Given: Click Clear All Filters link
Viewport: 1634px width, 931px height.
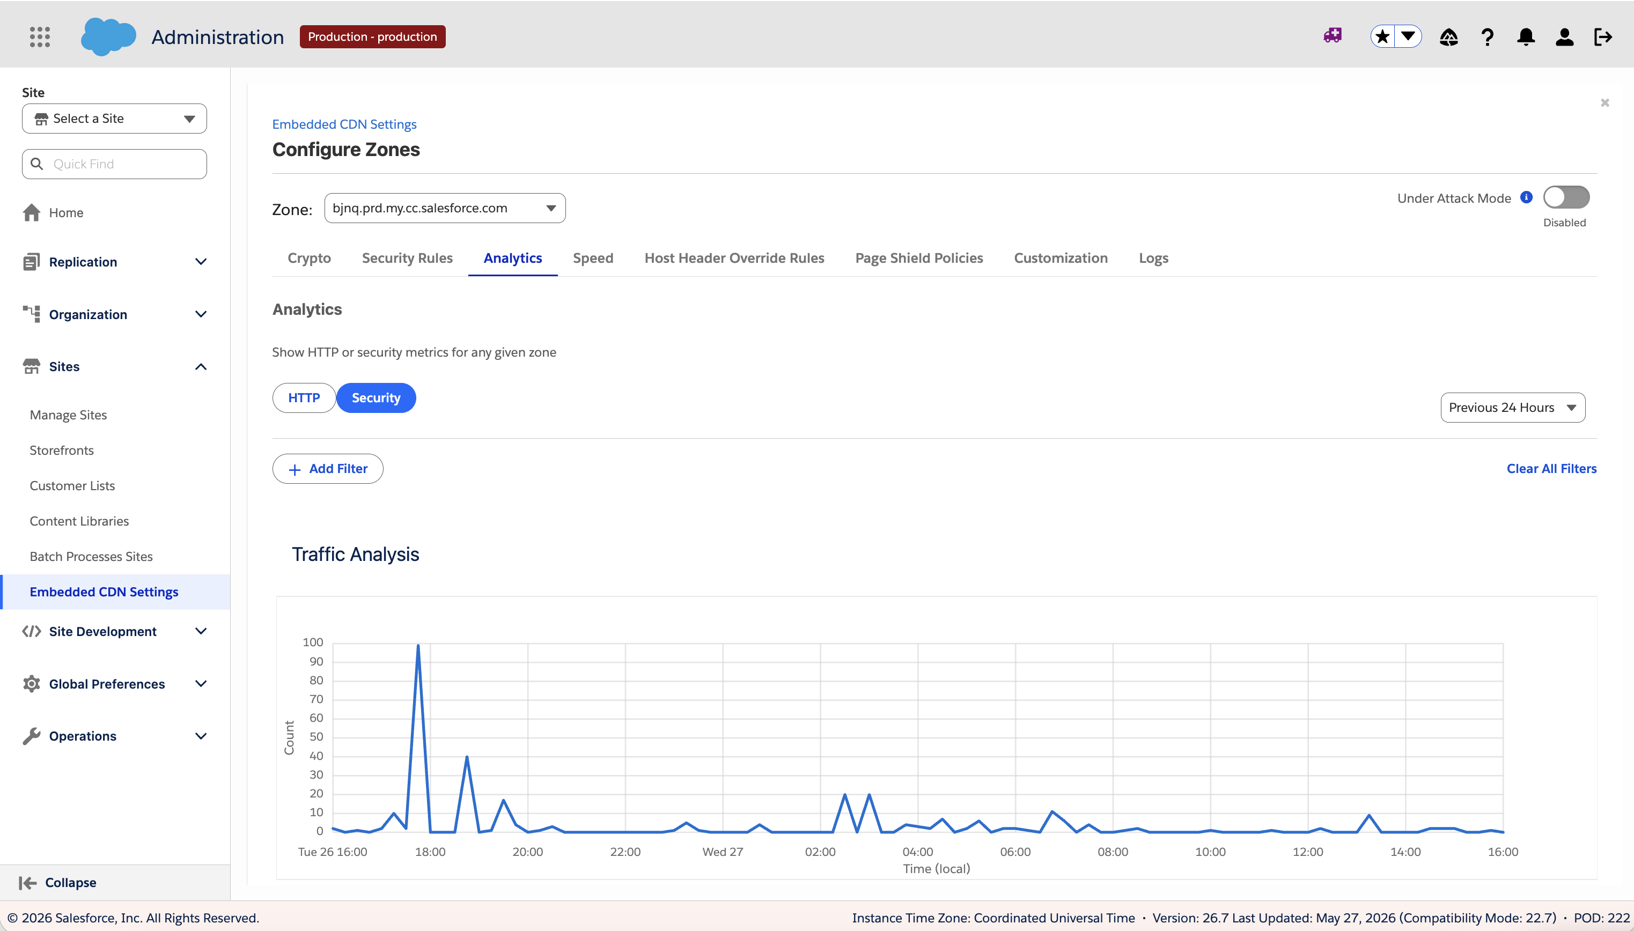Looking at the screenshot, I should point(1551,468).
